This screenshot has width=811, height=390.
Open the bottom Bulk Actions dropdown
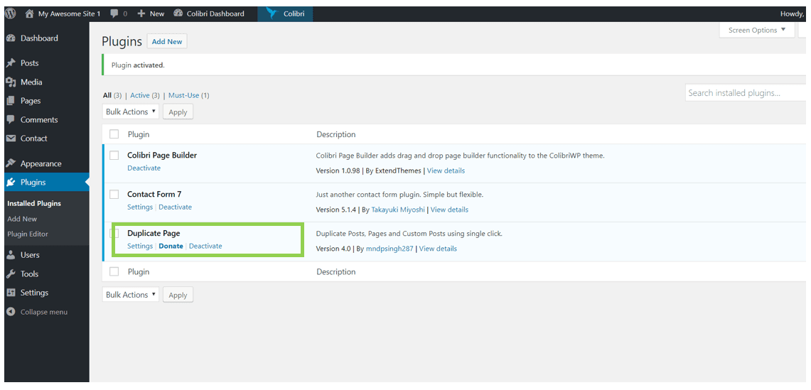131,295
